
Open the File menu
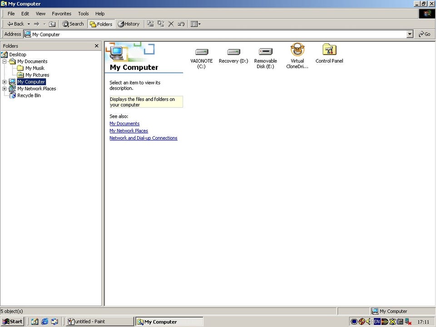point(11,14)
